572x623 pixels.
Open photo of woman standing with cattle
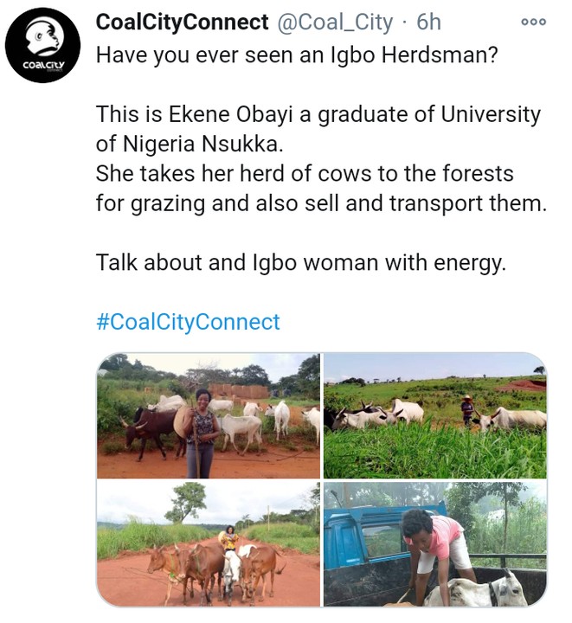tap(208, 415)
